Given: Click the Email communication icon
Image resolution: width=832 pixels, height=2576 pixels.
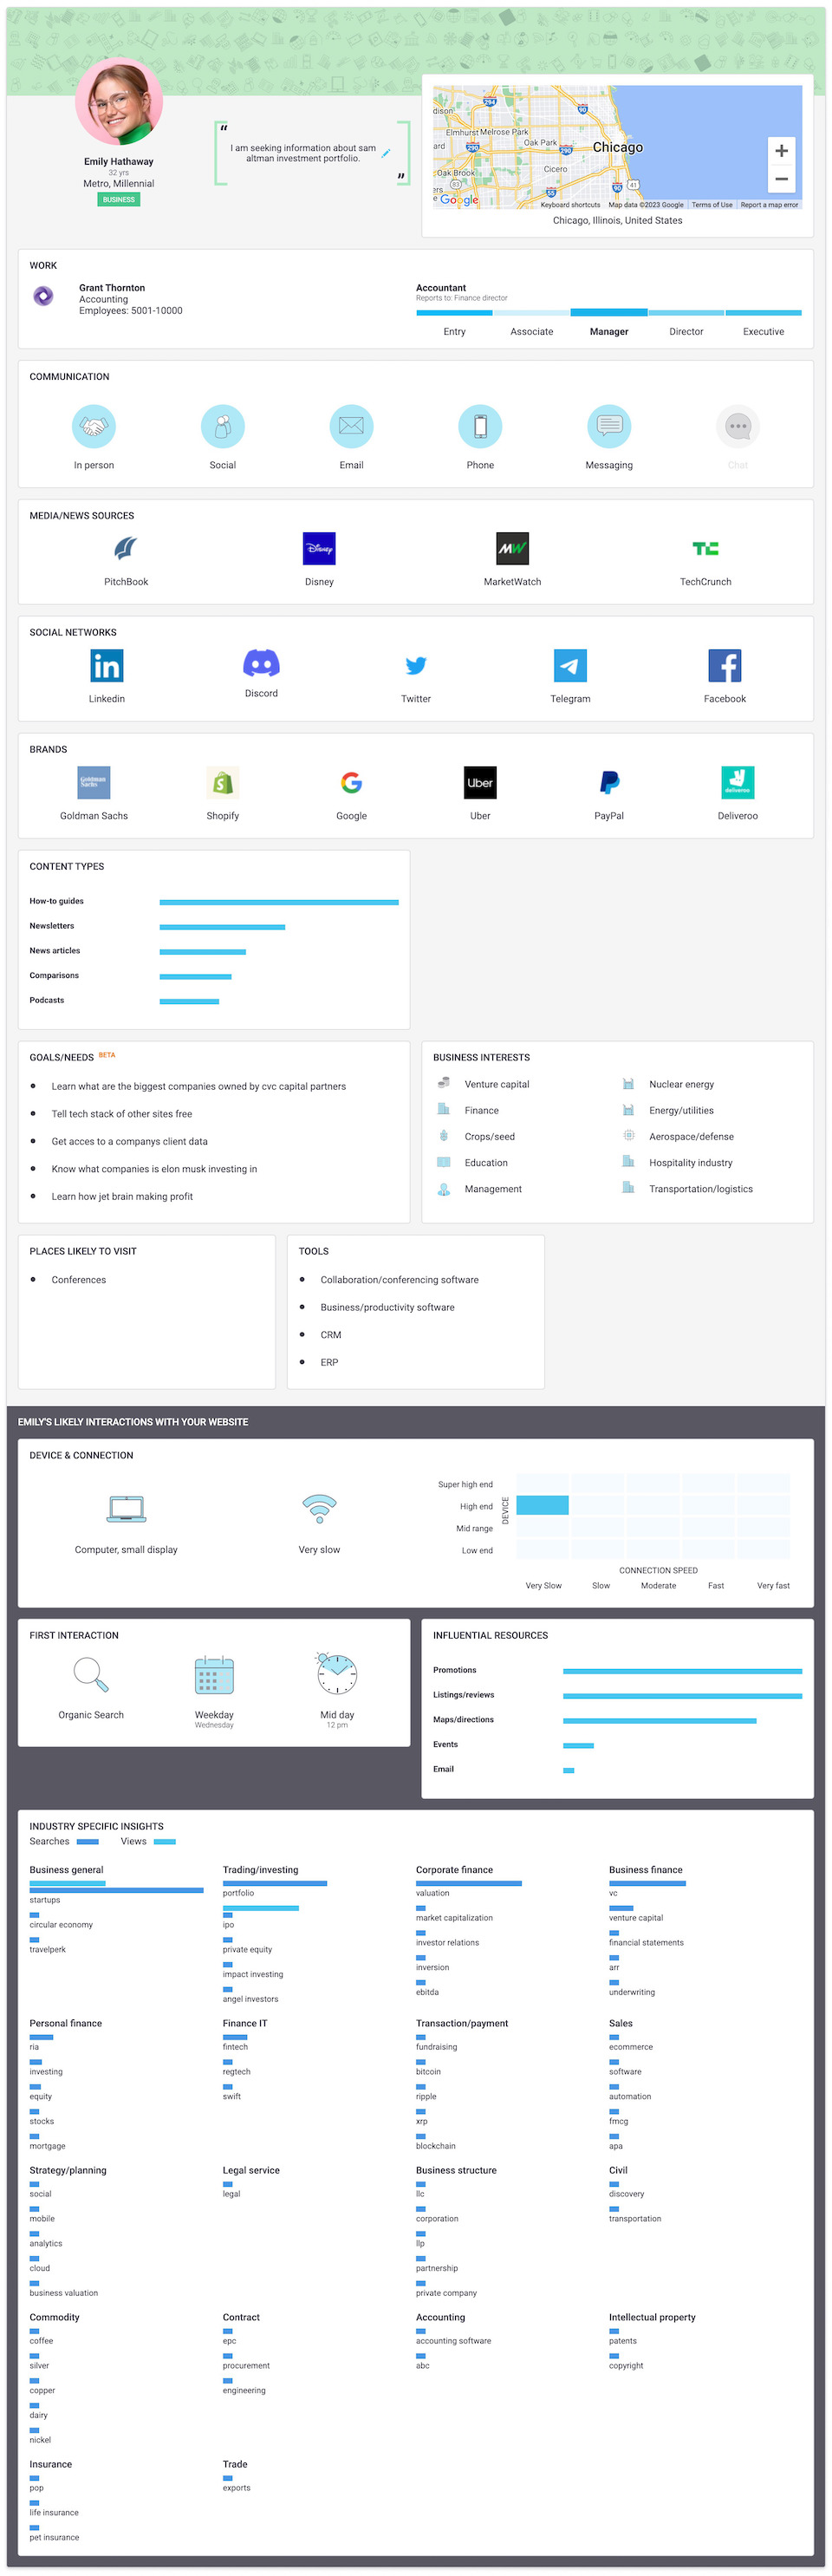Looking at the screenshot, I should tap(351, 427).
